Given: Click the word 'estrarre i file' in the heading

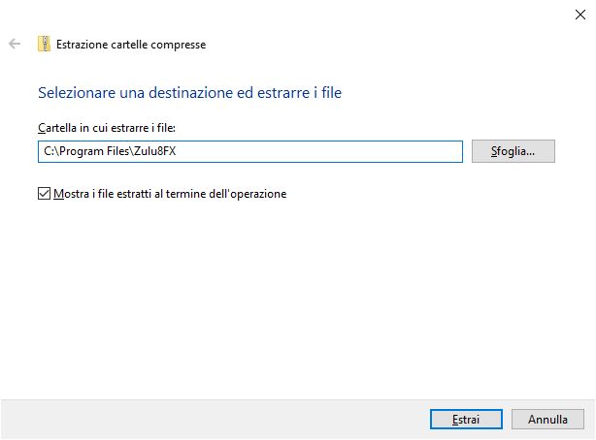Looking at the screenshot, I should (304, 93).
